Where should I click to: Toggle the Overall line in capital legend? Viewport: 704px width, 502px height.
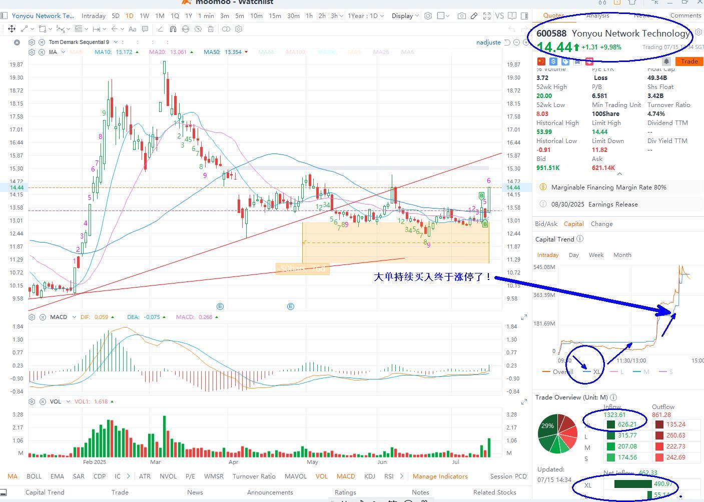click(x=558, y=371)
